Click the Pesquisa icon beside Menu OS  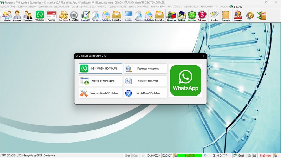tap(96, 16)
